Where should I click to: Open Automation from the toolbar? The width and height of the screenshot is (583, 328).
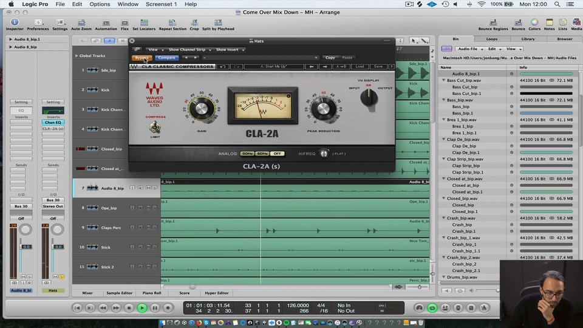106,24
